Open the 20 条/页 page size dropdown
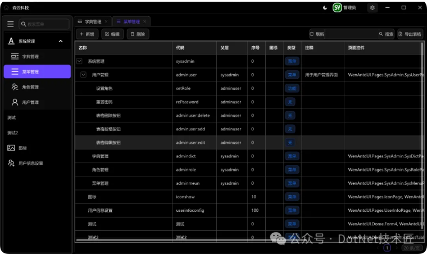The image size is (427, 254). pos(411,248)
